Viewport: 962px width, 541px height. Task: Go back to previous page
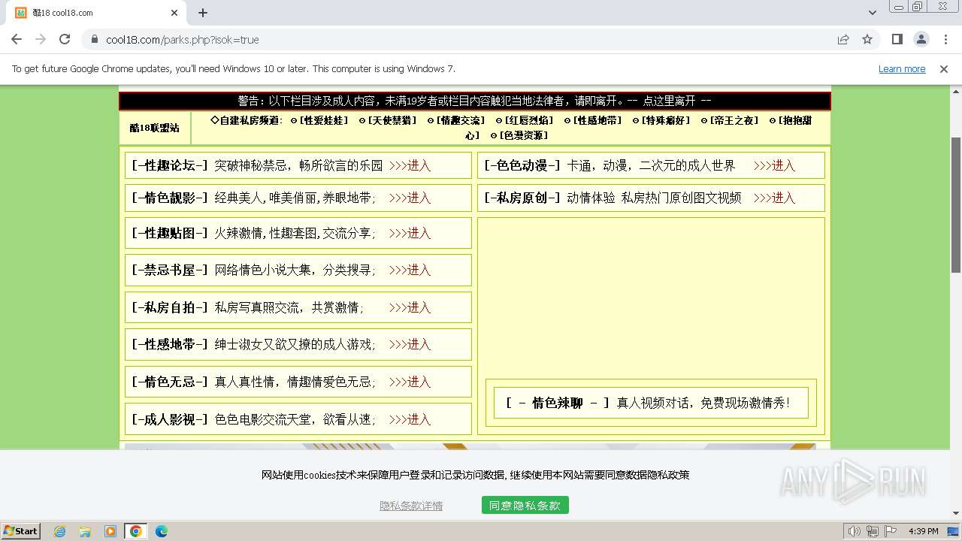coord(17,39)
